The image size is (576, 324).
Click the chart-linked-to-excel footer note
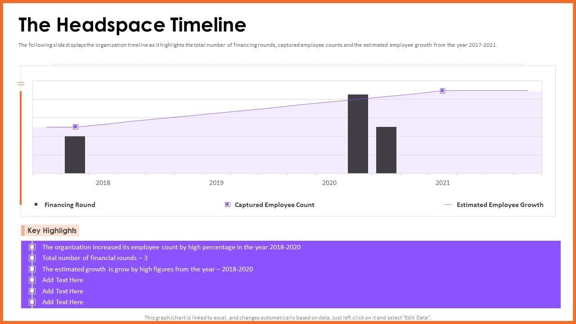[x=288, y=318]
